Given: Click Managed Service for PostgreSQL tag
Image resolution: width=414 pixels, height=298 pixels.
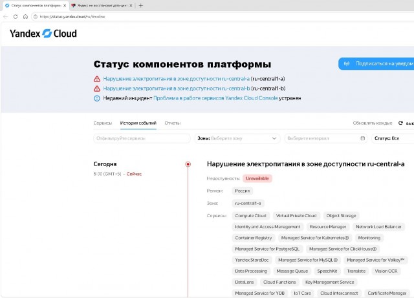Looking at the screenshot, I should [x=267, y=249].
